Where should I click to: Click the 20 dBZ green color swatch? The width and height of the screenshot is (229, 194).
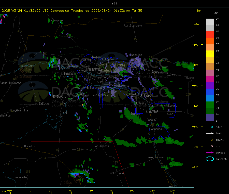210,105
